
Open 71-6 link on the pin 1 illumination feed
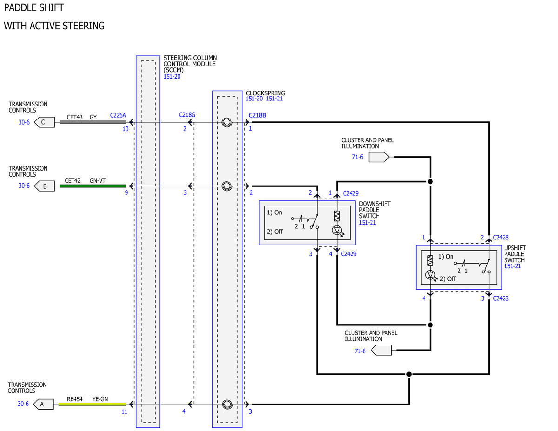[x=358, y=157]
